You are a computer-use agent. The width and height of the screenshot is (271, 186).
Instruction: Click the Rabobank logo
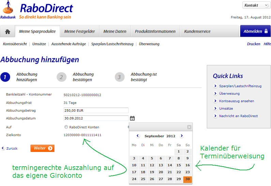tap(8, 10)
